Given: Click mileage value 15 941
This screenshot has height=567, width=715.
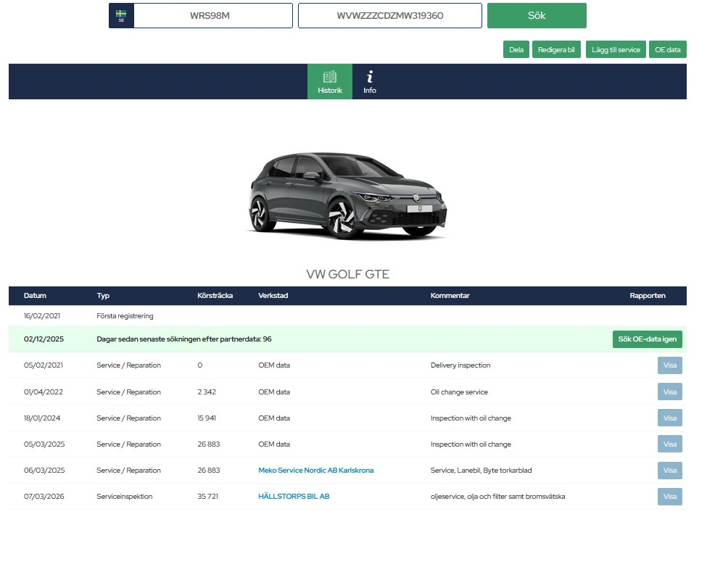Looking at the screenshot, I should pos(207,418).
